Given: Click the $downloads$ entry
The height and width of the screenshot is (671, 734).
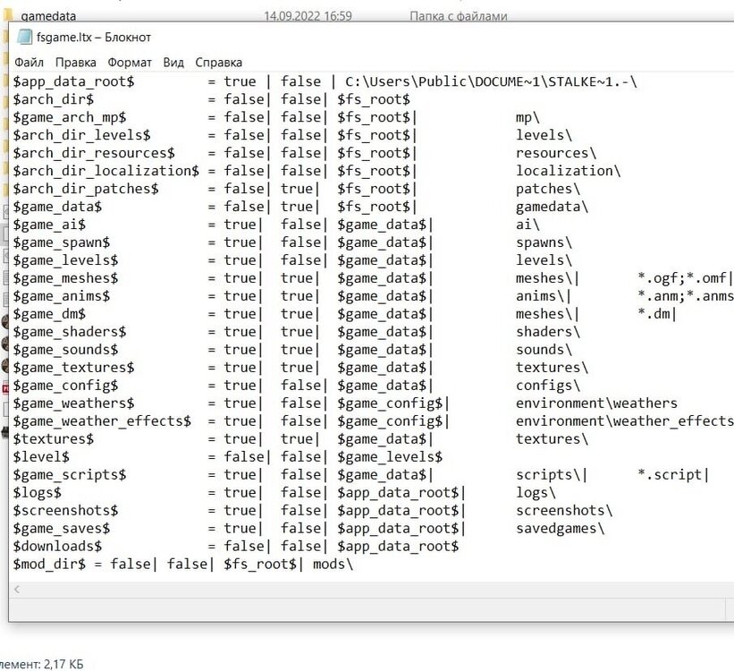Looking at the screenshot, I should (x=57, y=546).
